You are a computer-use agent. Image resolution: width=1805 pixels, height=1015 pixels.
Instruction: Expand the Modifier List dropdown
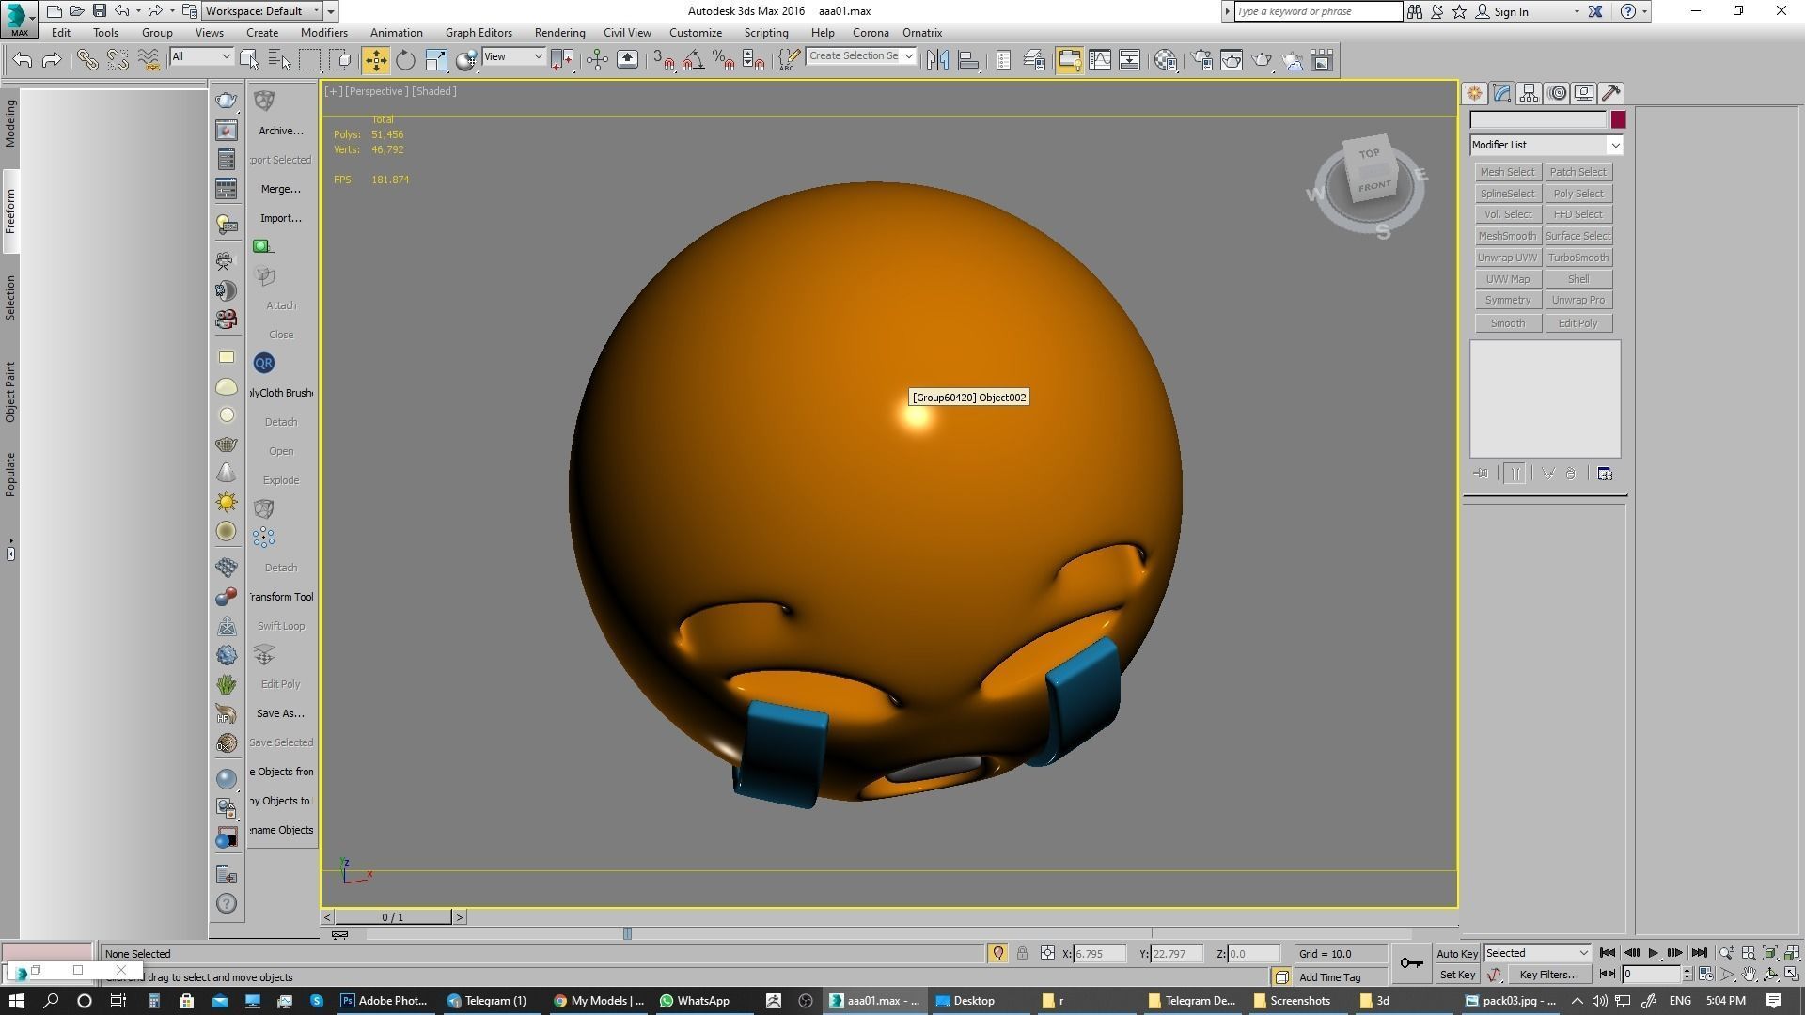pos(1546,145)
